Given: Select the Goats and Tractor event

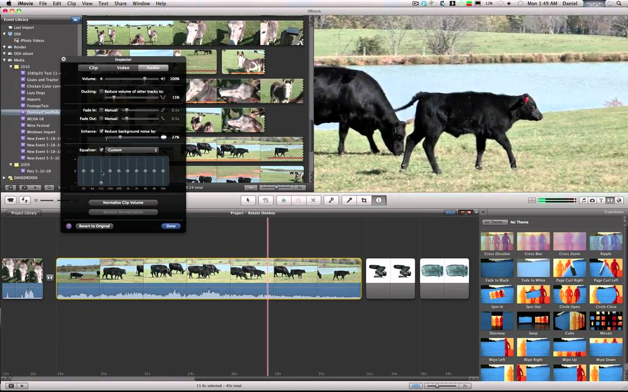Looking at the screenshot, I should pos(43,79).
